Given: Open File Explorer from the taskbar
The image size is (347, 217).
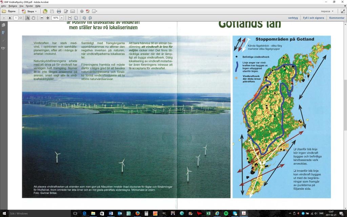Looking at the screenshot, I should 93,214.
